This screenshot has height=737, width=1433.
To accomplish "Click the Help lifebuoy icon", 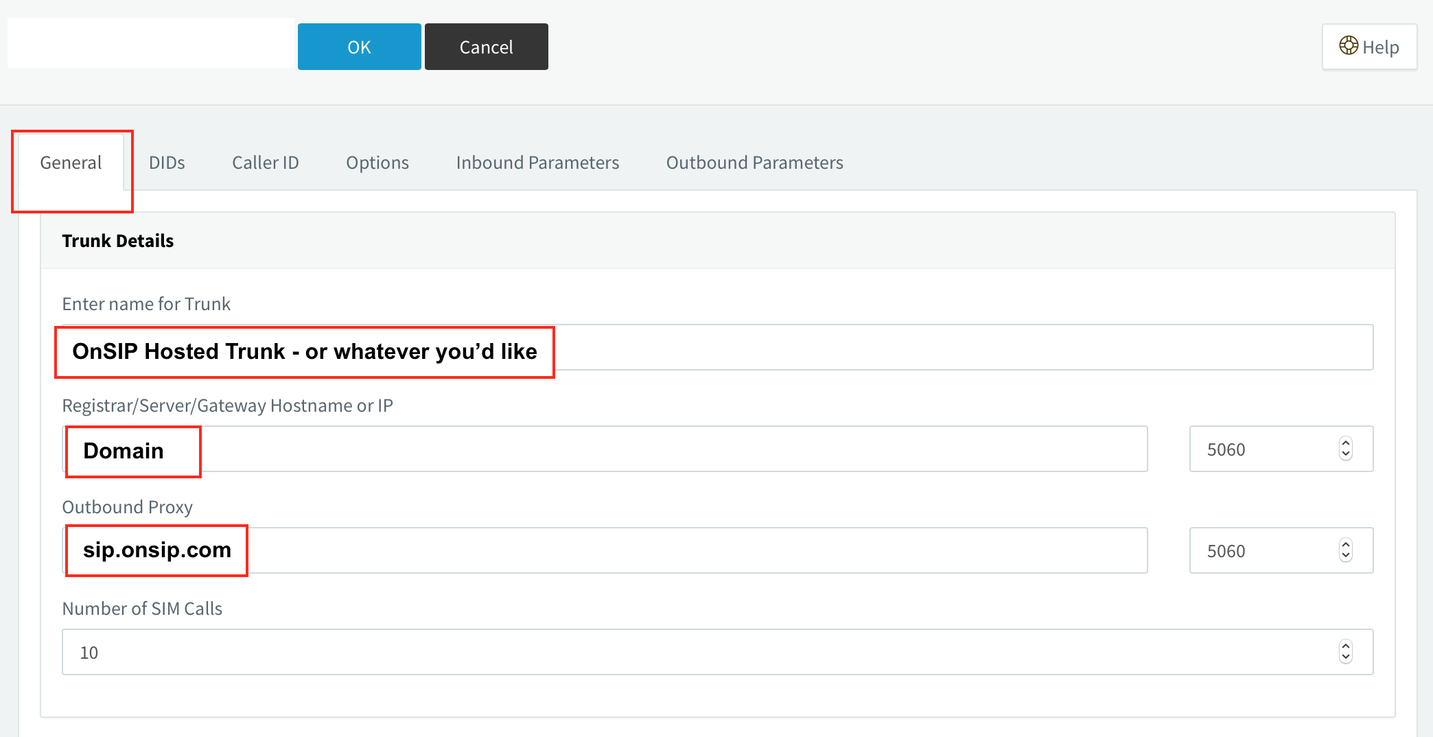I will (x=1349, y=46).
